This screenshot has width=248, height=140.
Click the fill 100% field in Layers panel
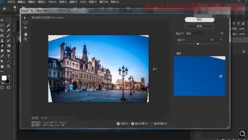click(x=242, y=34)
